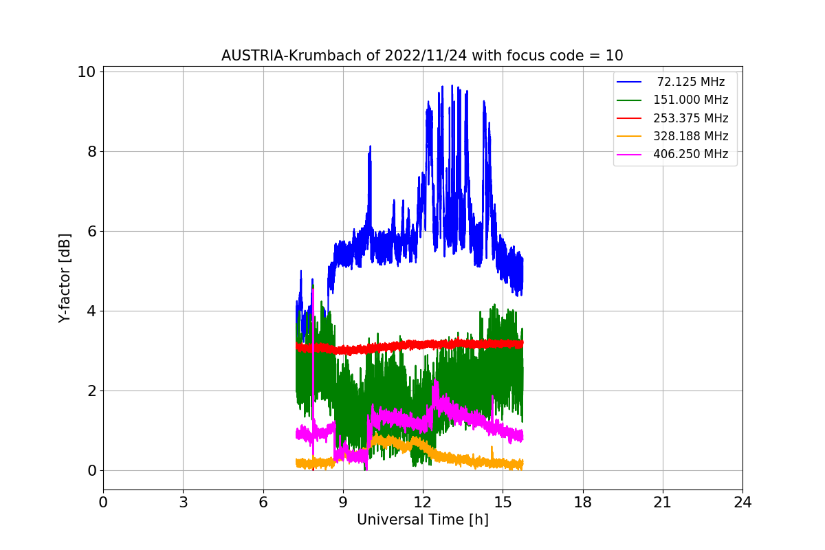This screenshot has width=825, height=550.
Task: Select the 406.250 MHz legend label
Action: click(x=691, y=154)
